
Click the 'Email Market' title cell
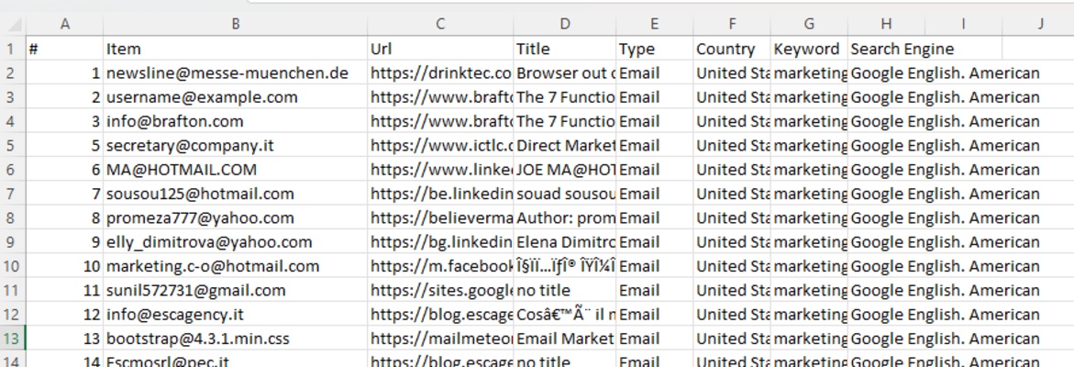564,339
